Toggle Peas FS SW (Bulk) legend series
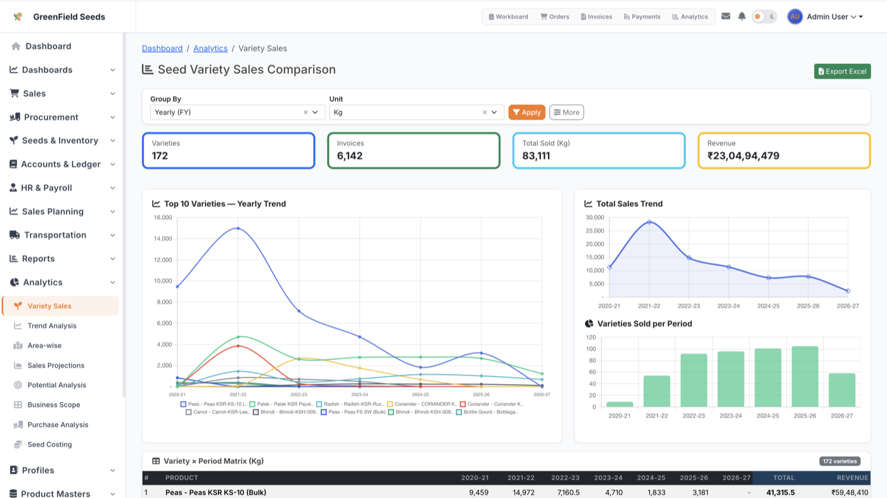The width and height of the screenshot is (887, 498). (353, 412)
